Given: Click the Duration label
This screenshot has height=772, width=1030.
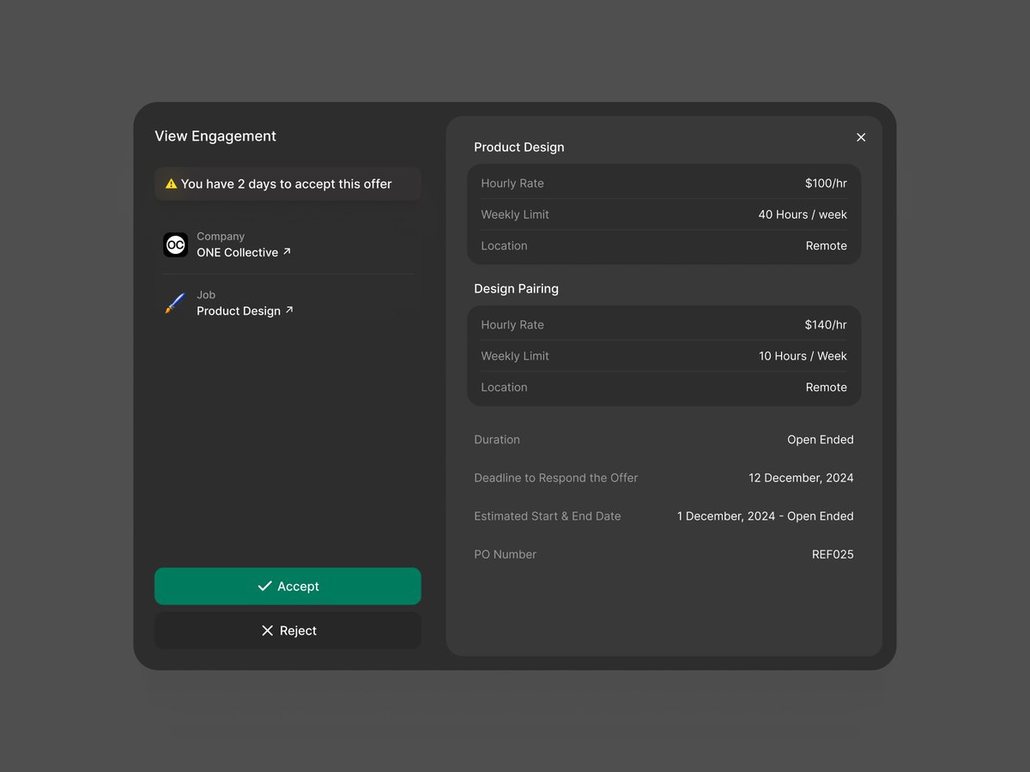Looking at the screenshot, I should click(497, 440).
